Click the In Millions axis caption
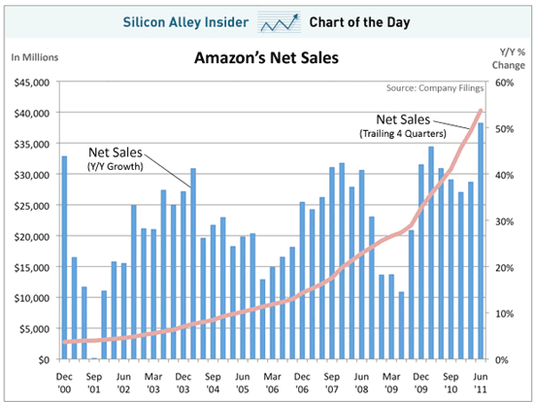534x402 pixels. 35,57
